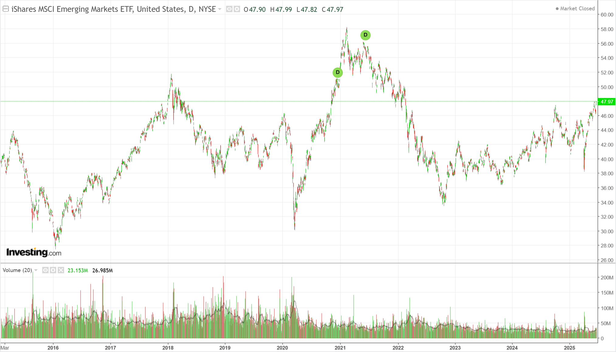Remove Volume indicator with X icon
This screenshot has height=352, width=616.
point(61,270)
